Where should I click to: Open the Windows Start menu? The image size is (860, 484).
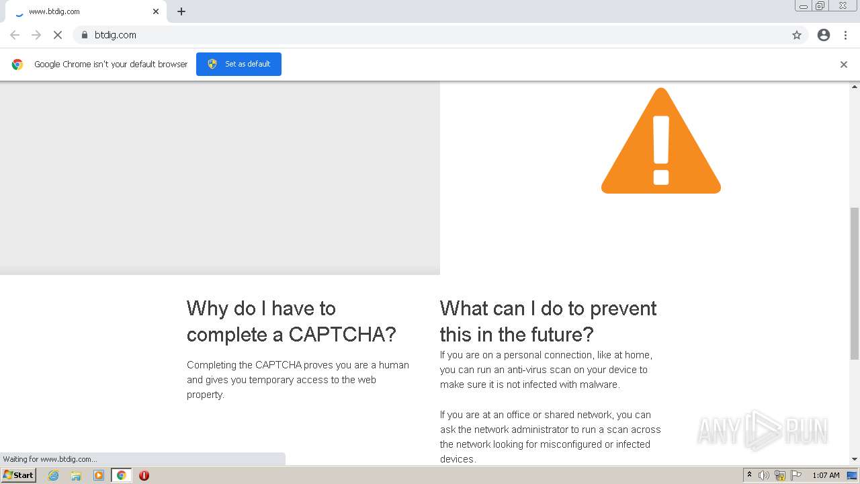(x=18, y=475)
